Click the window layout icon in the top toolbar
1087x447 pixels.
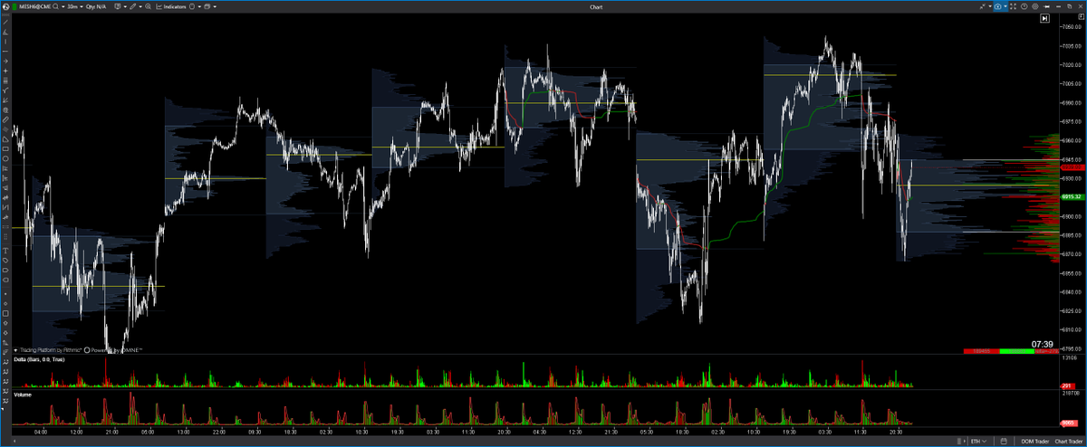tap(207, 6)
